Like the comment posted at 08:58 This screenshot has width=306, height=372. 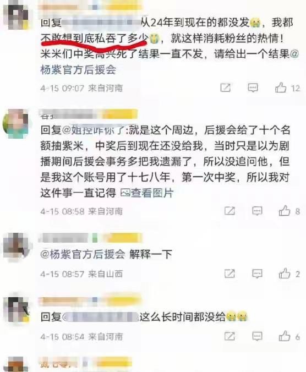(285, 211)
